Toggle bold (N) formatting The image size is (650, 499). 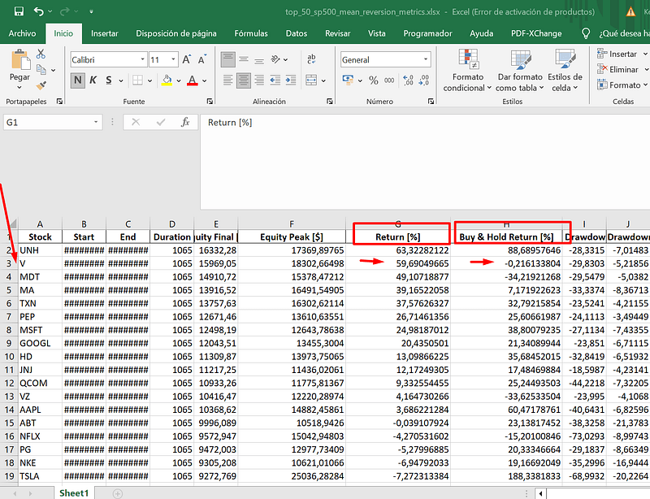coord(77,80)
